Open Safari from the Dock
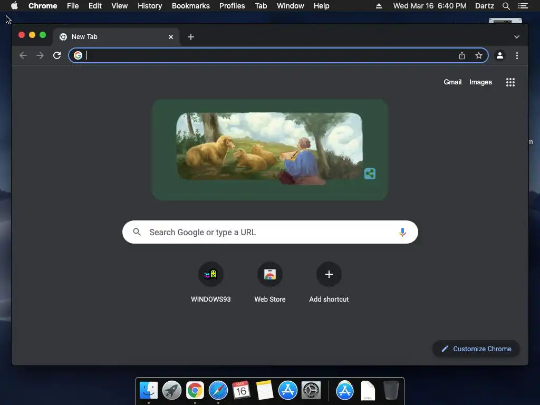The image size is (540, 405). 218,391
